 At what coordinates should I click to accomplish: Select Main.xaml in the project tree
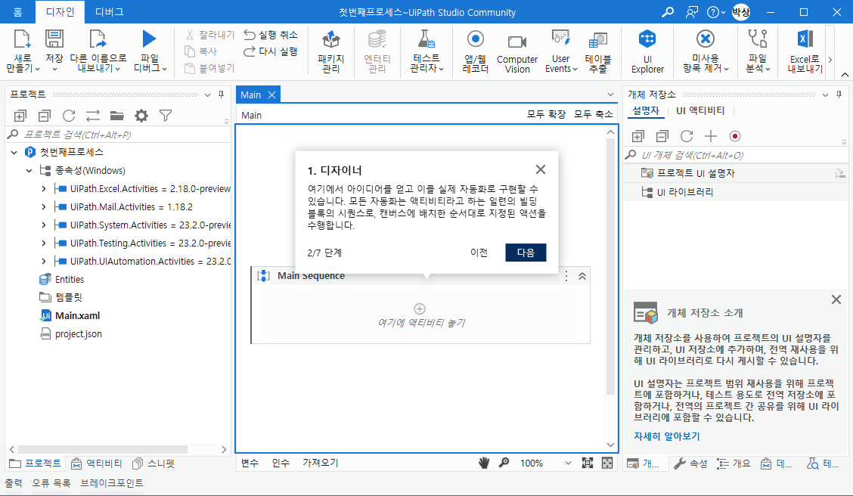pos(77,315)
